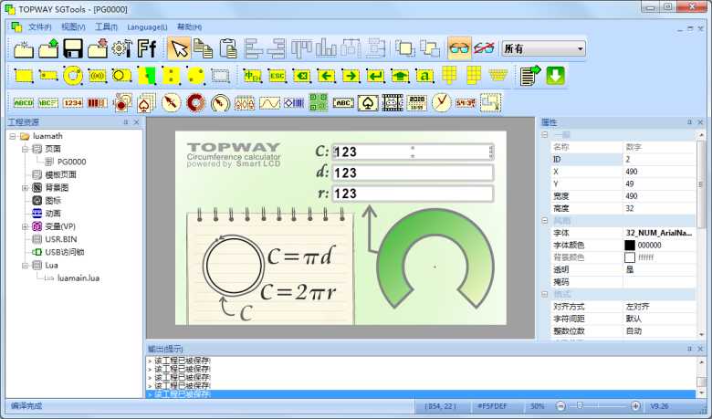Image resolution: width=712 pixels, height=419 pixels.
Task: Collapse the properties section above 对齐方式
Action: coord(545,294)
